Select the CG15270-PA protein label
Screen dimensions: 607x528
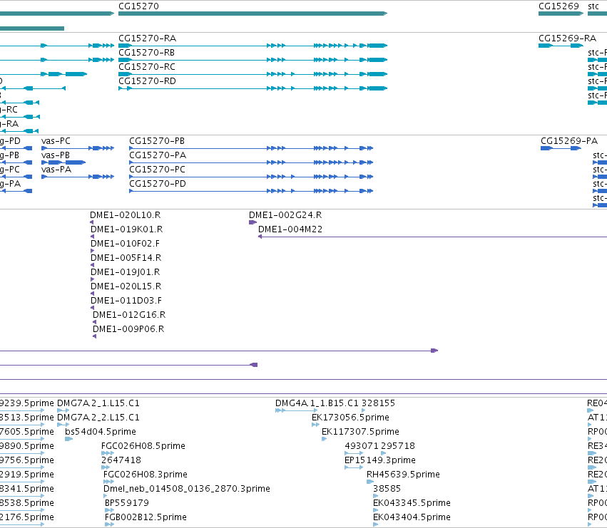(158, 155)
